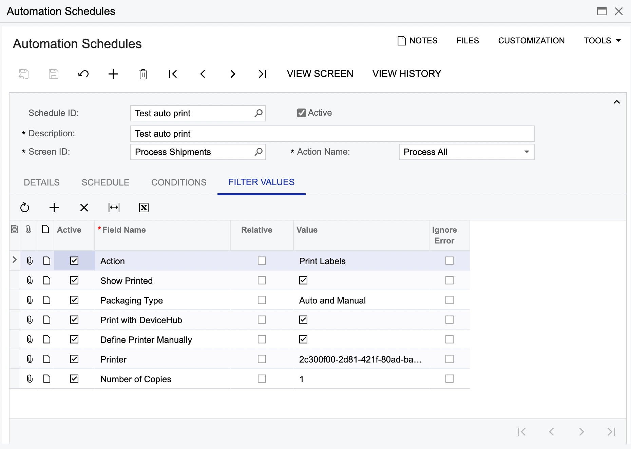The width and height of the screenshot is (631, 449).
Task: Switch to the DETAILS tab
Action: tap(42, 182)
